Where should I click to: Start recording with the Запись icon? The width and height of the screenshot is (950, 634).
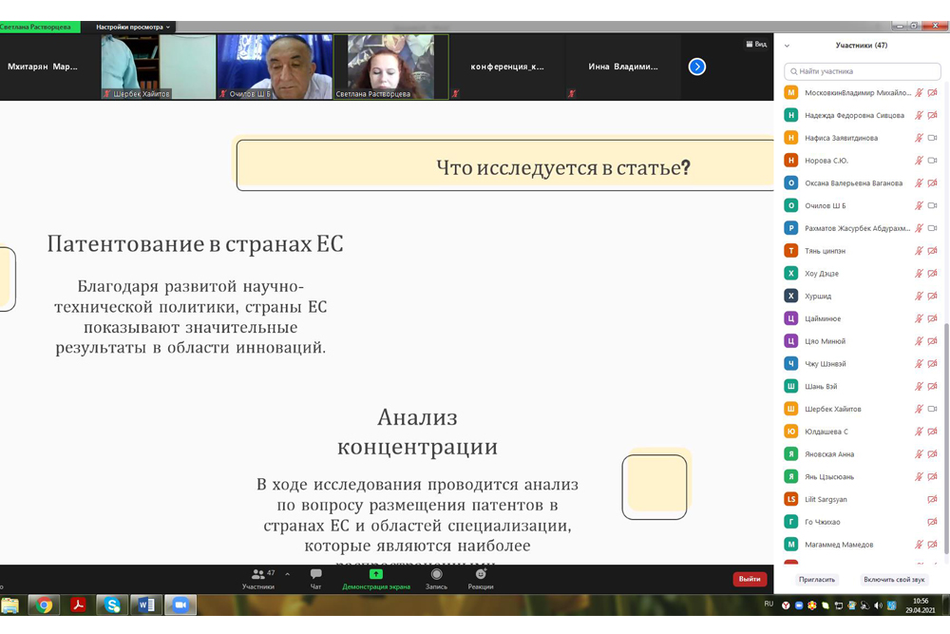pyautogui.click(x=436, y=575)
